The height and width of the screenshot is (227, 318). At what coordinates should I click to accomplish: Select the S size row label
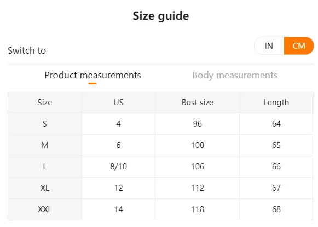[x=45, y=124]
